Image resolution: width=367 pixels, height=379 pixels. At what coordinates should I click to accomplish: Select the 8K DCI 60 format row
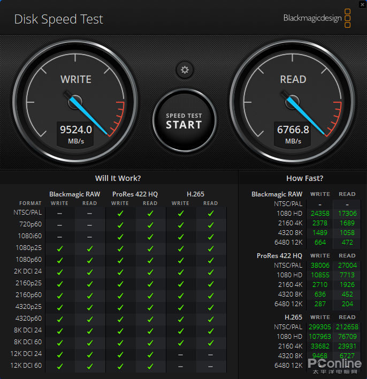[x=28, y=342]
